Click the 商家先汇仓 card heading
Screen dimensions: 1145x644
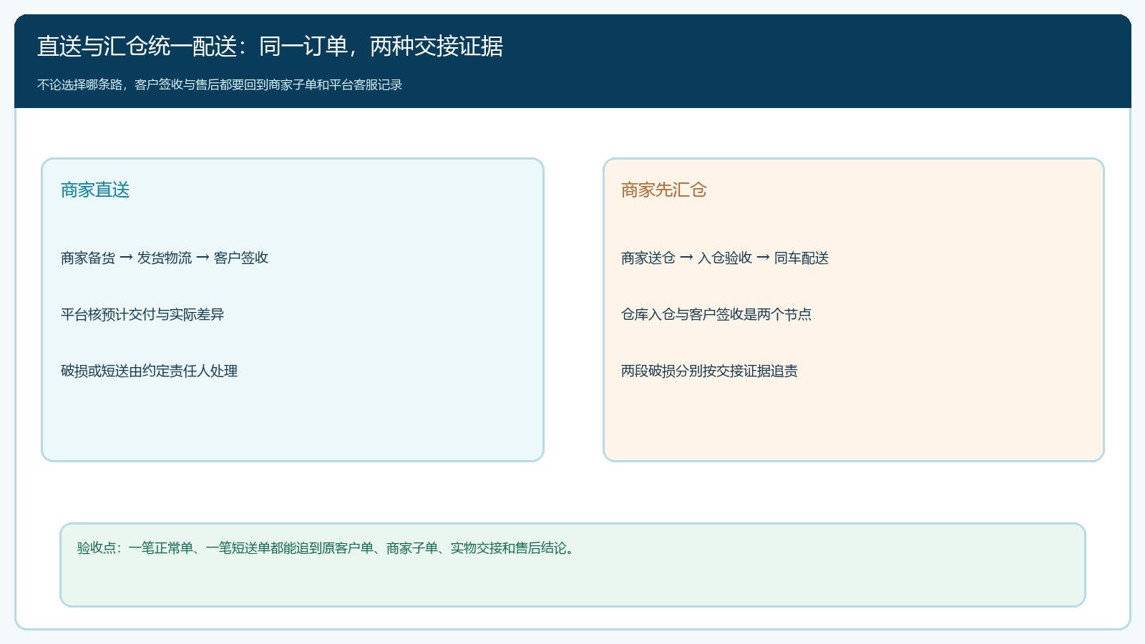pyautogui.click(x=663, y=190)
